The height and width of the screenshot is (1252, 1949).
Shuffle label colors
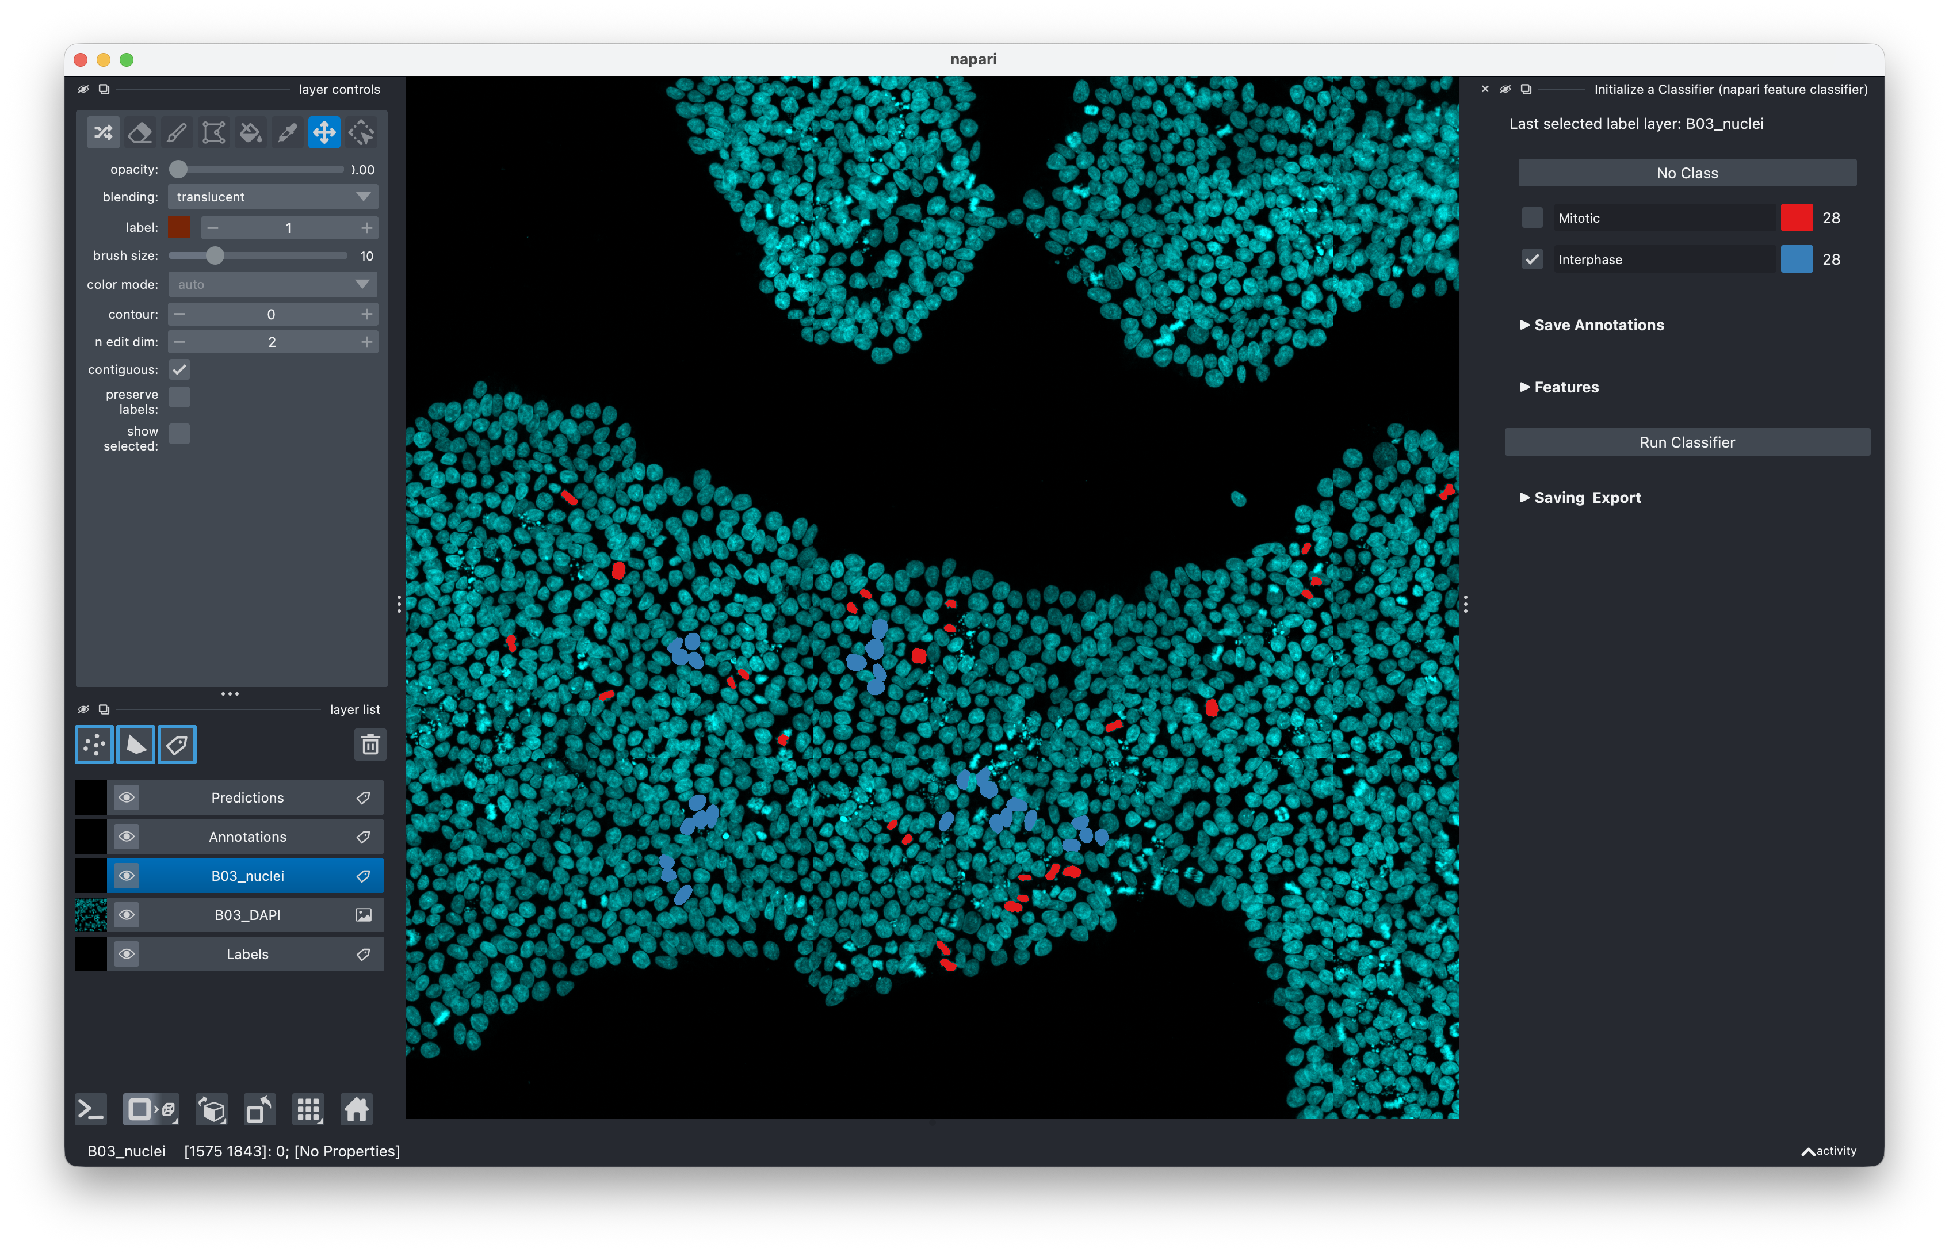coord(103,132)
